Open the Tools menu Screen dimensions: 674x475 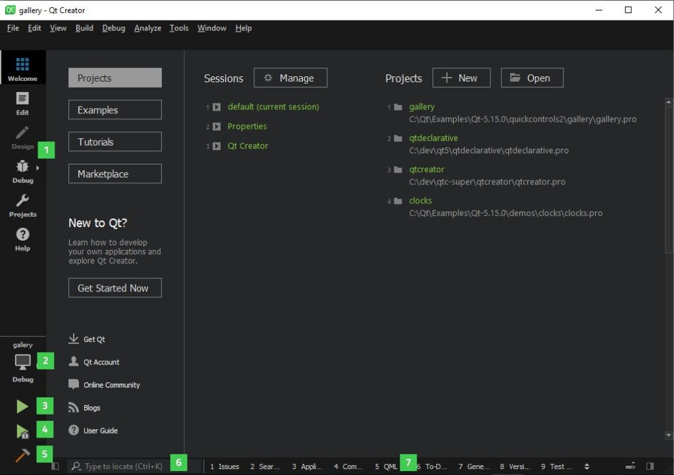click(x=178, y=28)
